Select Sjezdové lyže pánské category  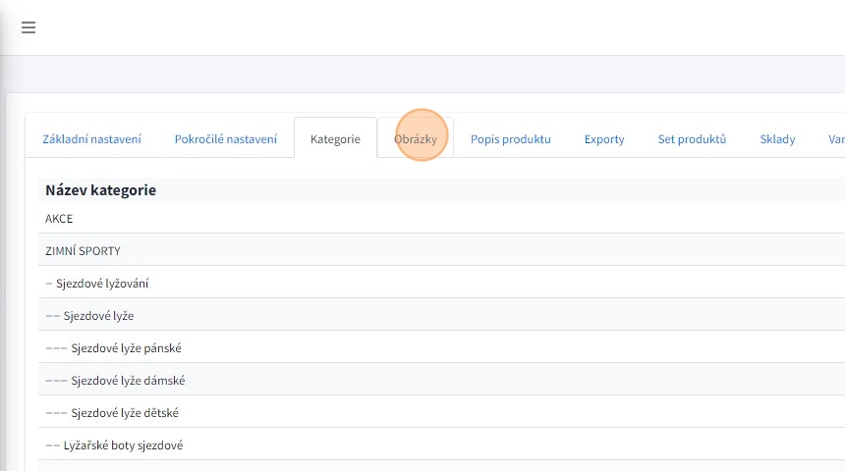[x=126, y=348]
